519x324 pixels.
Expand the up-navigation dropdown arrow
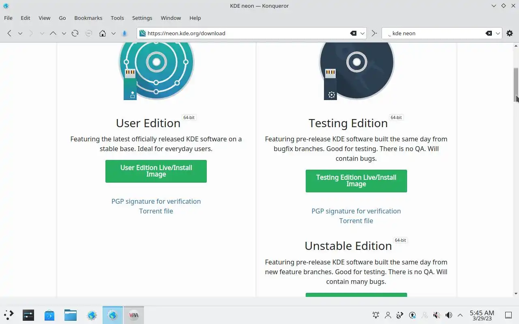(64, 33)
